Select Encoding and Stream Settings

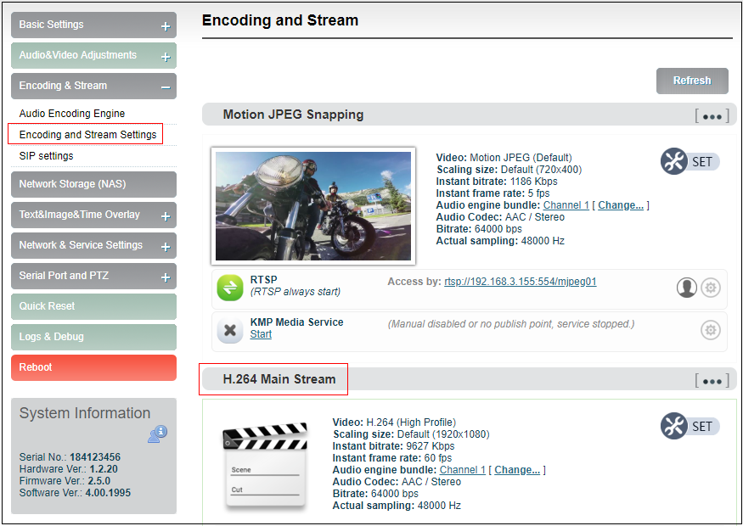coord(87,134)
